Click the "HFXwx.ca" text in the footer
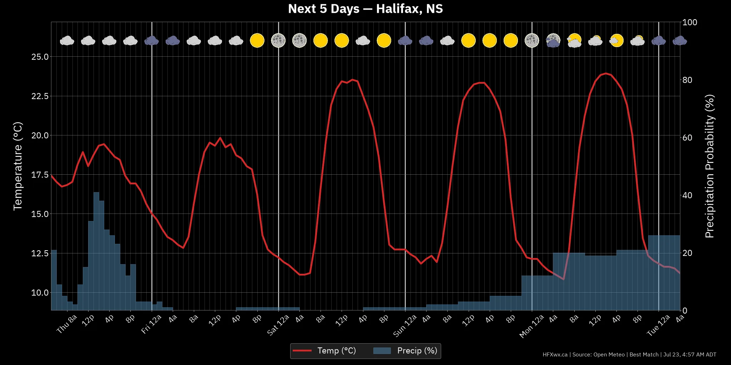The height and width of the screenshot is (365, 731). 555,355
